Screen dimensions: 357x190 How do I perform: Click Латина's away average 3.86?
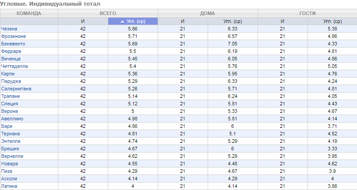click(x=332, y=186)
